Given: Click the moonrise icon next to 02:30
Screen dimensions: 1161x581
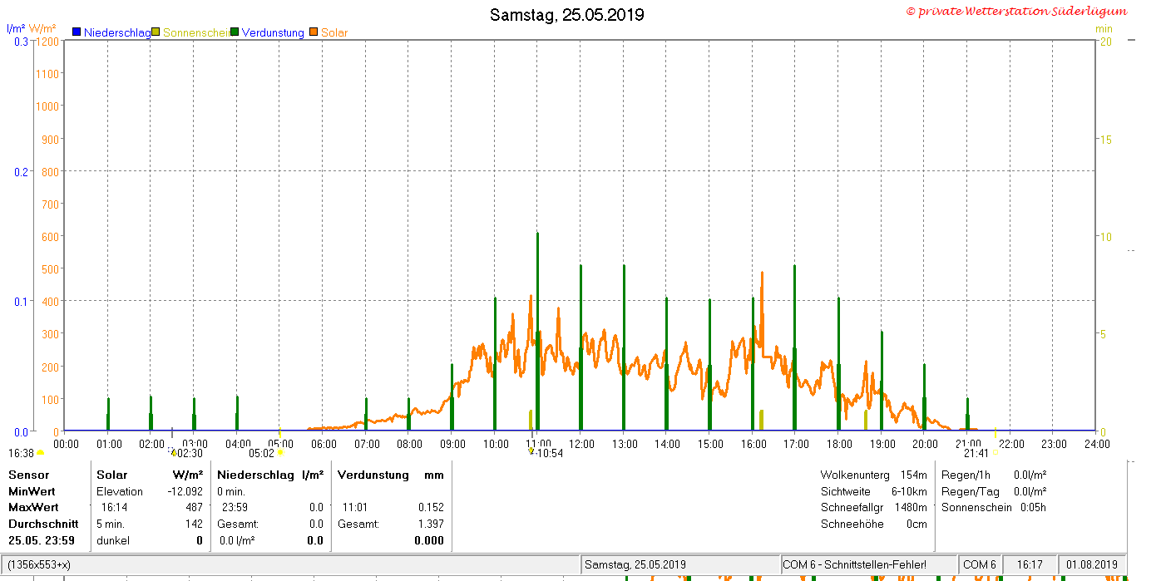Looking at the screenshot, I should (172, 451).
